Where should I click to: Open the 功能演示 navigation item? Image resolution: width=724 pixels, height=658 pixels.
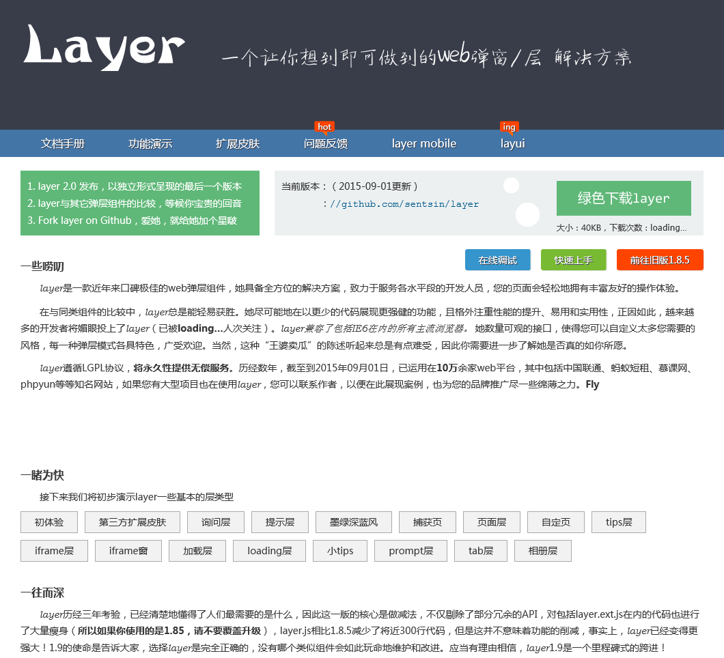150,143
